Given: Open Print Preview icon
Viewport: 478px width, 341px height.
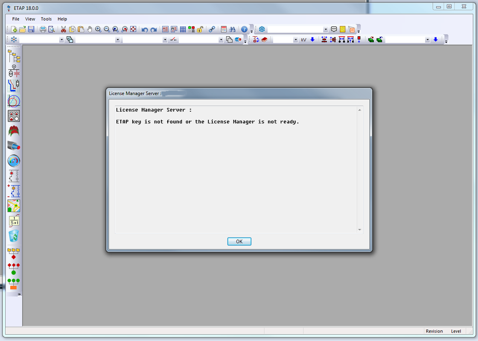Looking at the screenshot, I should tap(52, 29).
